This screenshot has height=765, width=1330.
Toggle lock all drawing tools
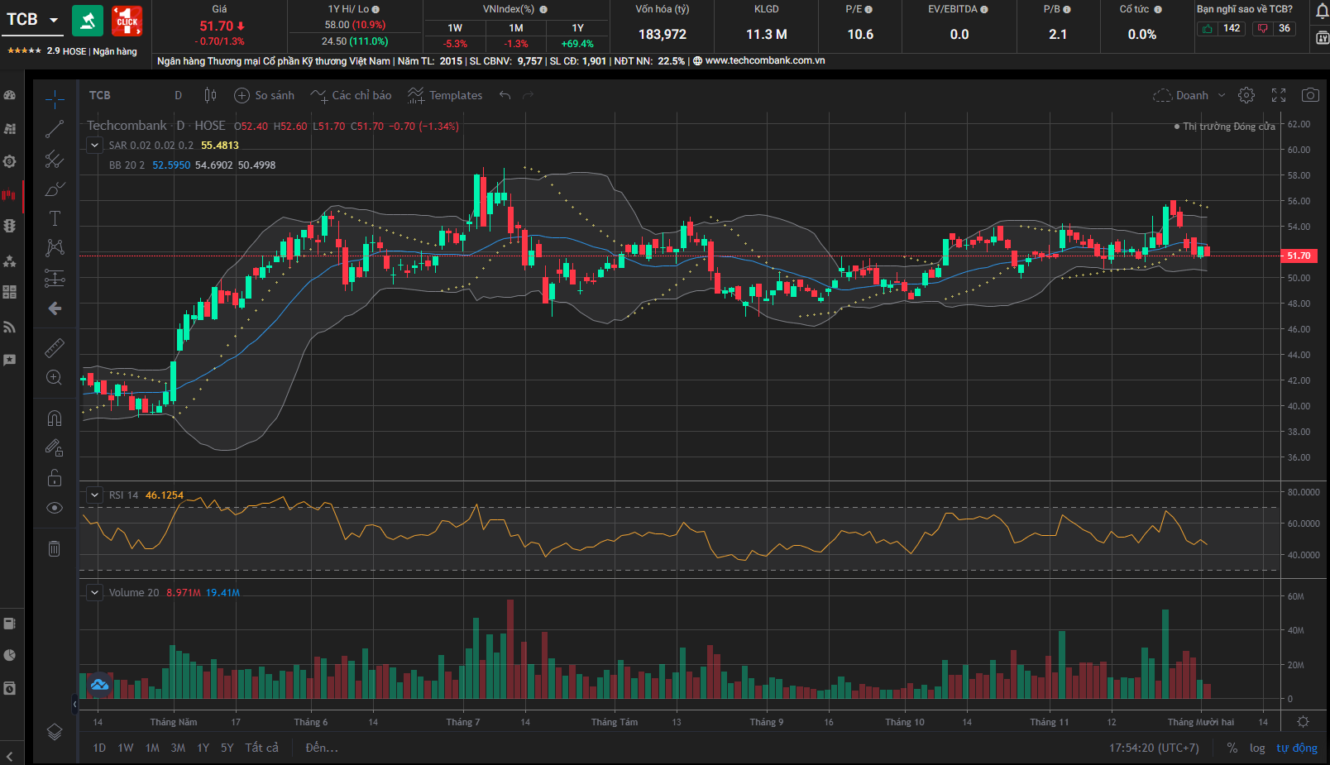pyautogui.click(x=55, y=478)
